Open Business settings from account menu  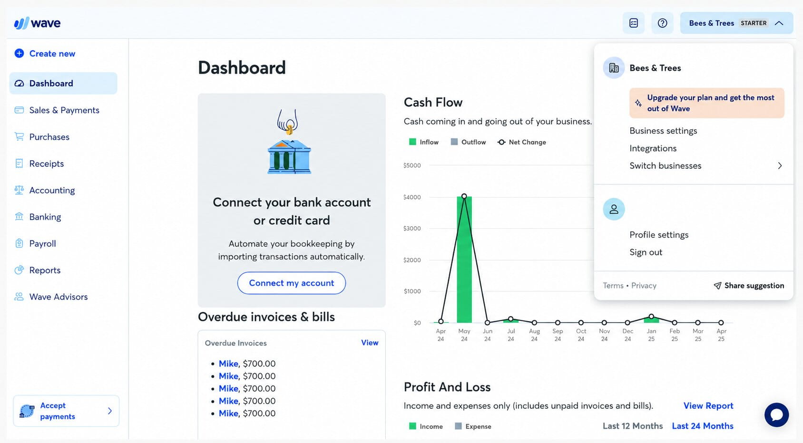coord(663,131)
